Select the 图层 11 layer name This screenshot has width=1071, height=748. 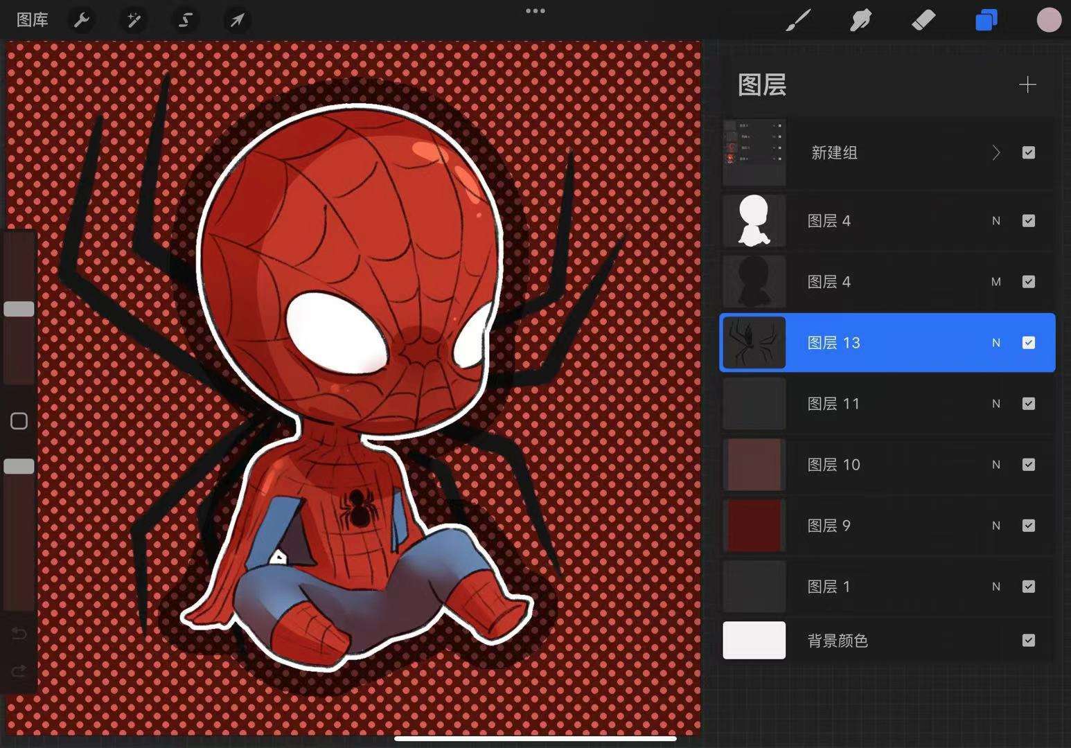pos(834,404)
